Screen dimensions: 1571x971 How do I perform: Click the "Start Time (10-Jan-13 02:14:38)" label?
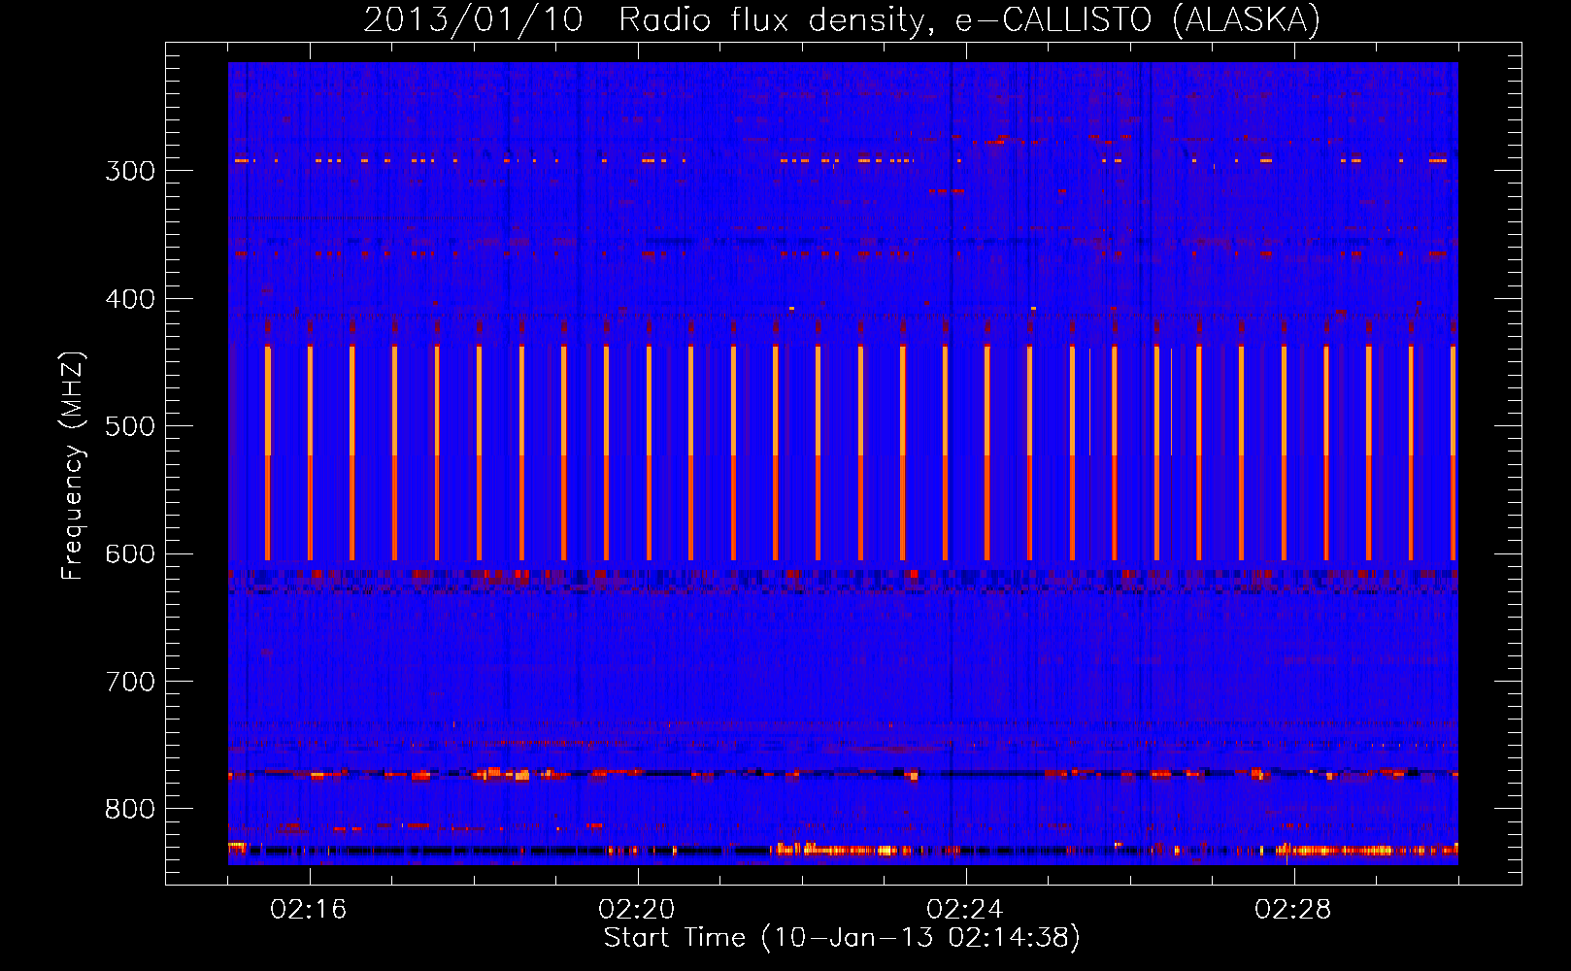[842, 938]
